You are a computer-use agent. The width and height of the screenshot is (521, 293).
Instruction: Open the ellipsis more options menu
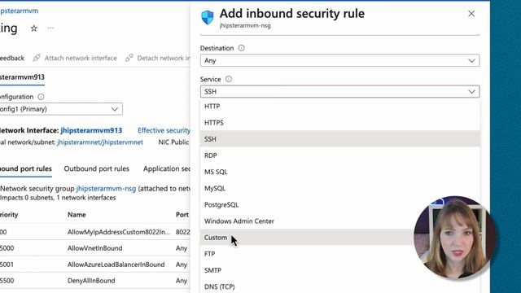click(50, 28)
